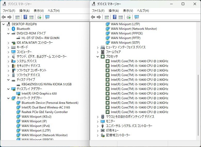Open 操作(A) menu in left window
Viewport: 201px width, 147px height.
[24, 11]
